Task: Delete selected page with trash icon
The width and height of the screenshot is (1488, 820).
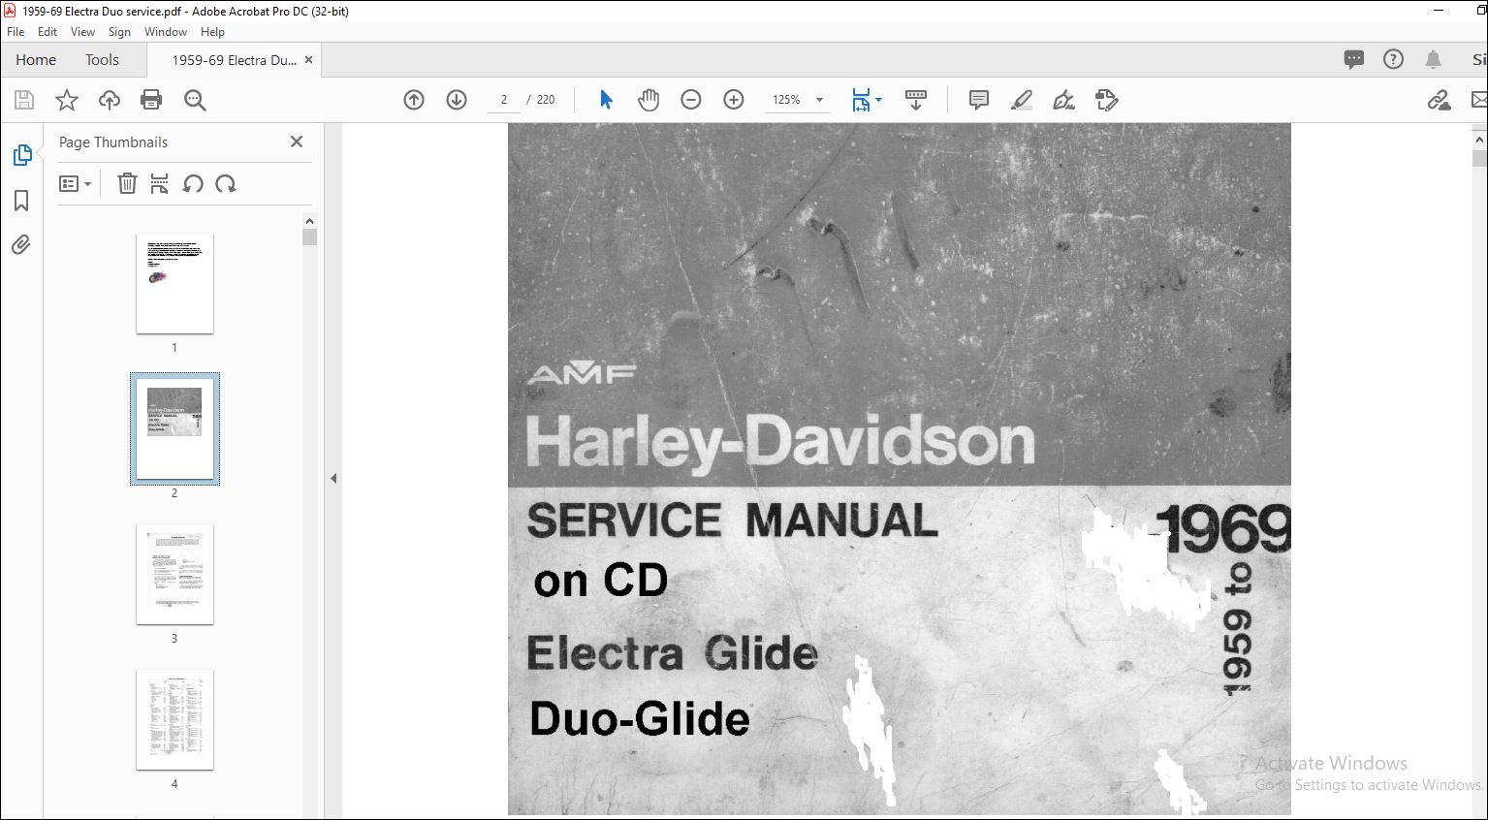Action: tap(127, 183)
